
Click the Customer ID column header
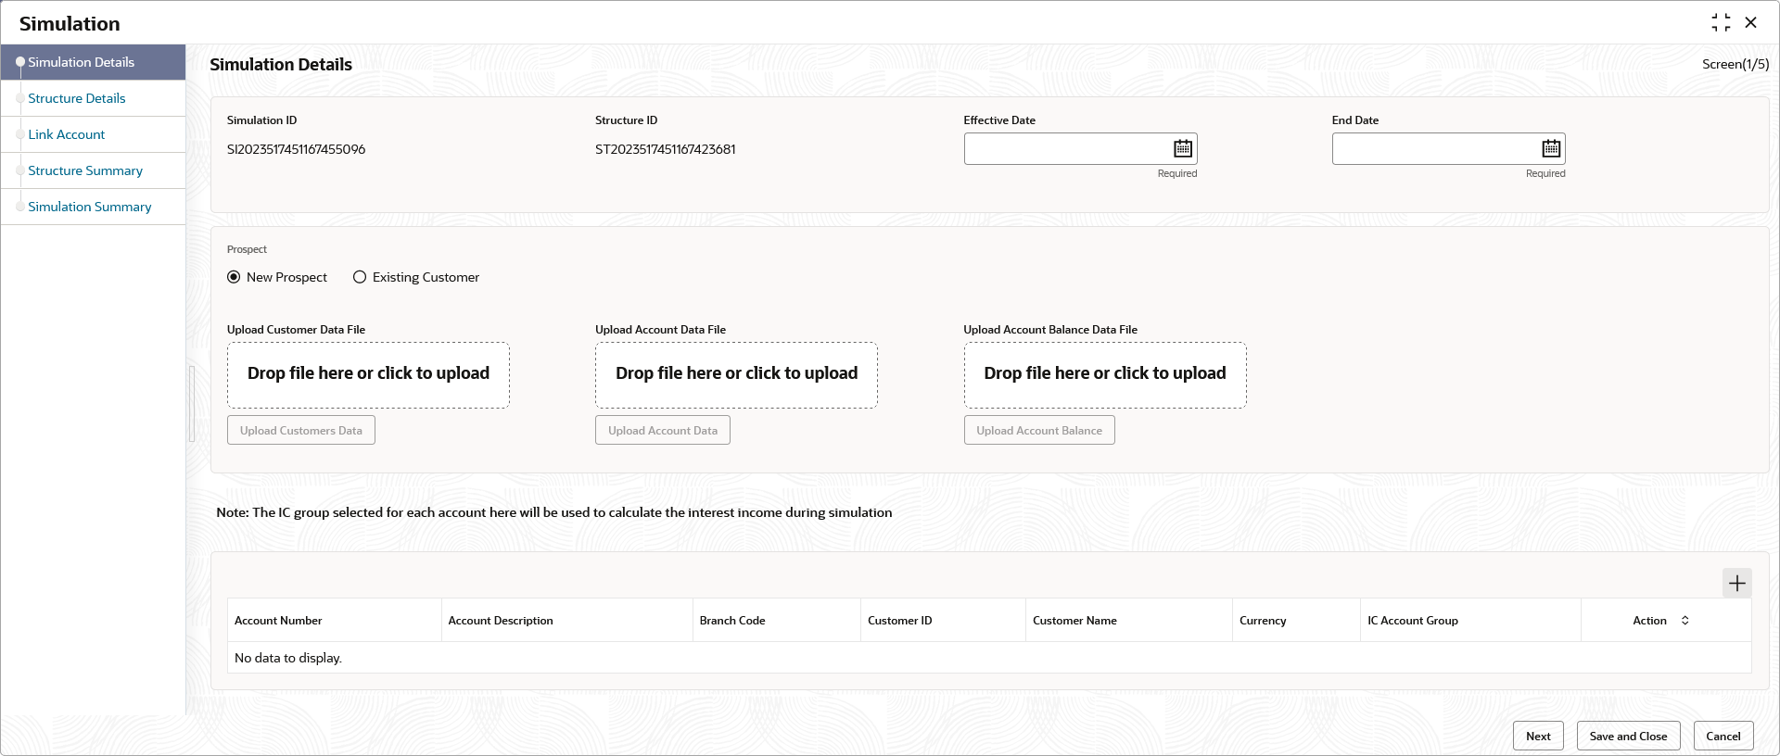click(943, 621)
